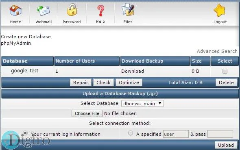Screen dimensions: 240x150
Task: Click the Password padlock icon
Action: [72, 10]
